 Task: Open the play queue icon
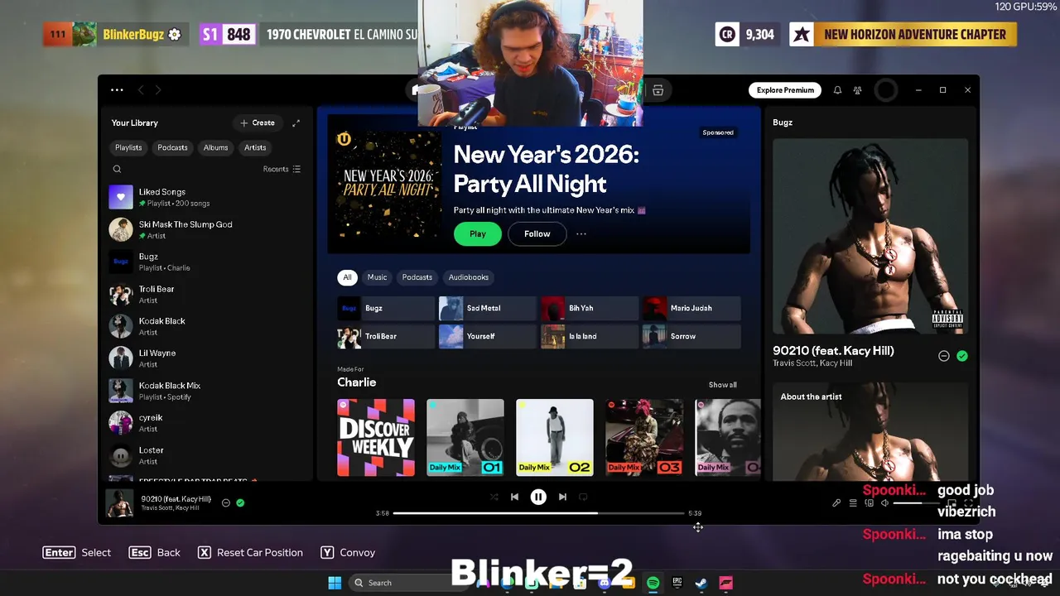(853, 502)
